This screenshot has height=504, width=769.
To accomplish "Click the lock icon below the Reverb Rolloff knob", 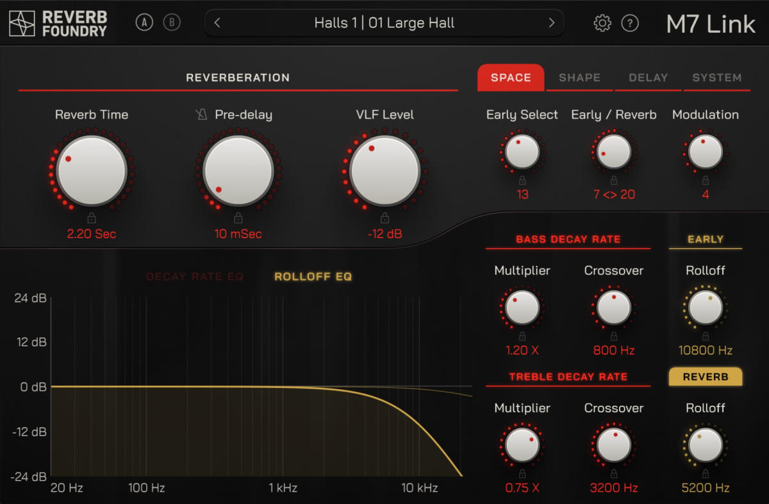I will [706, 474].
